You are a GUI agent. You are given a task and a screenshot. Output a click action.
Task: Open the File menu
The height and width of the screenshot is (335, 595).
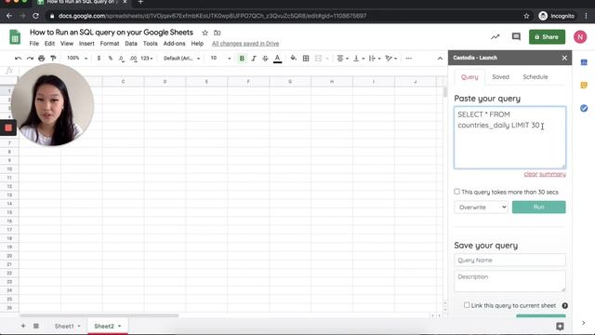(x=34, y=44)
